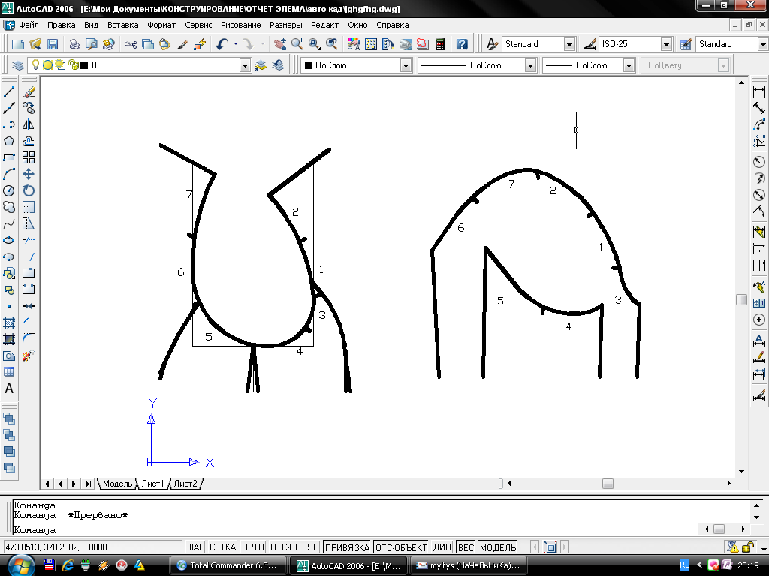Disable ПРИВЯЗКА object snap
Screen dimensions: 769x576
347,547
